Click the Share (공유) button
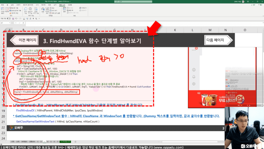Image resolution: width=264 pixels, height=149 pixels. pyautogui.click(x=253, y=5)
